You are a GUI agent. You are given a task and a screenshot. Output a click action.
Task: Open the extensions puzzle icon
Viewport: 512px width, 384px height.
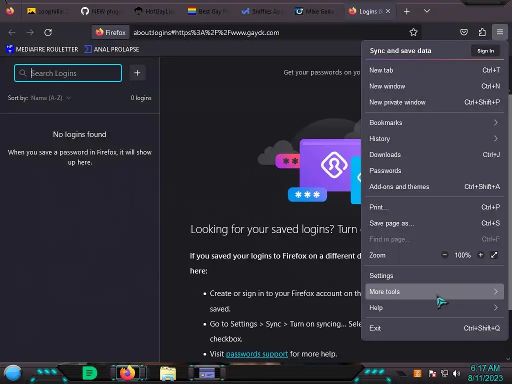pos(482,32)
